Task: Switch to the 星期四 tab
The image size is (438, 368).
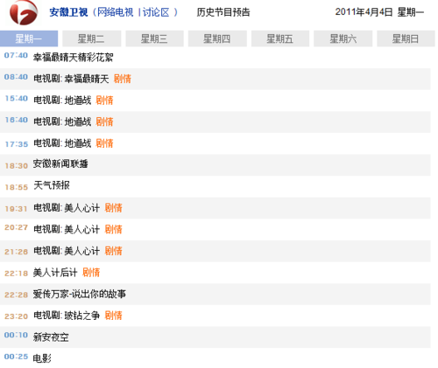Action: click(x=217, y=38)
